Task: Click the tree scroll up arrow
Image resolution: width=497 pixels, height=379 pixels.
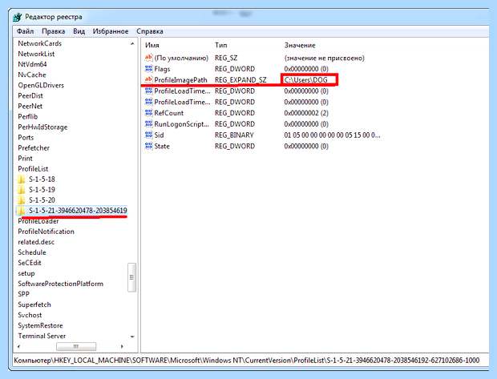Action: tap(132, 44)
